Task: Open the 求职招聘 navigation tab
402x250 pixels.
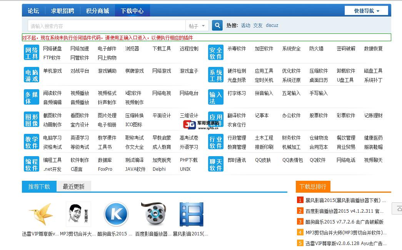Action: coord(63,11)
